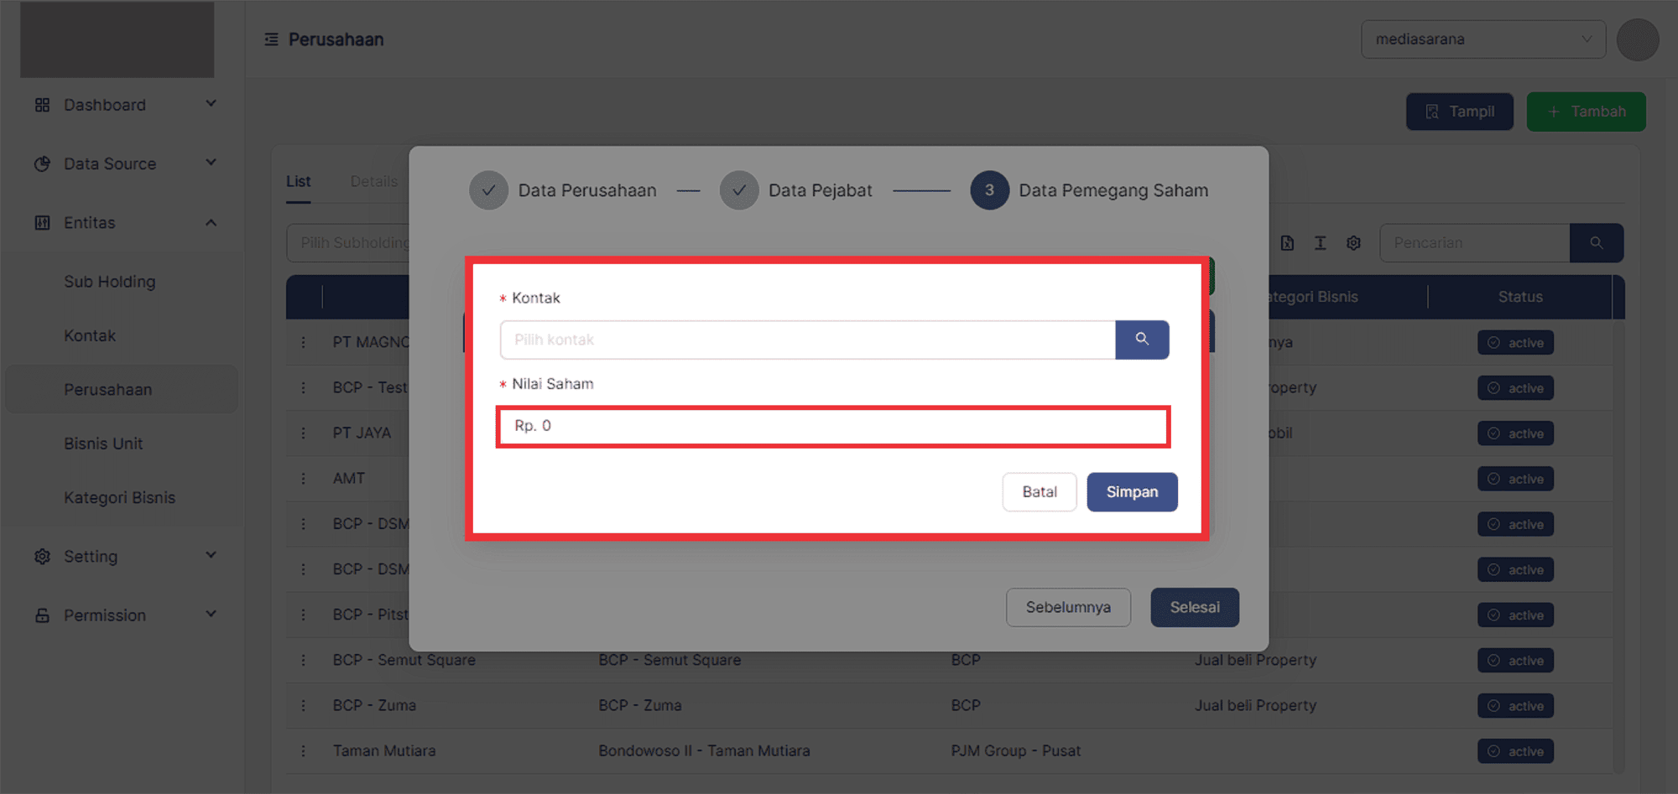Click the contact search magnifier button
The width and height of the screenshot is (1678, 794).
click(x=1142, y=340)
